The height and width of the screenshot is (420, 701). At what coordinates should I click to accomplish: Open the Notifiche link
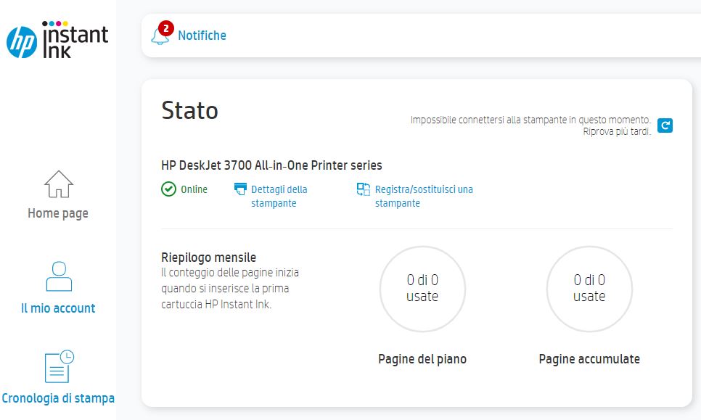[x=202, y=36]
